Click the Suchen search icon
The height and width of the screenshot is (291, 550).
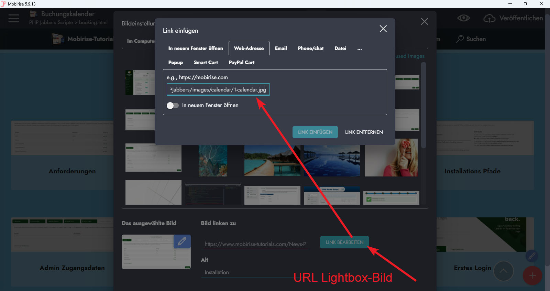tap(460, 39)
